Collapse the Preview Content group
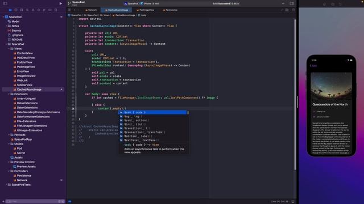Image resolution: width=364 pixels, height=204 pixels. [x=9, y=162]
